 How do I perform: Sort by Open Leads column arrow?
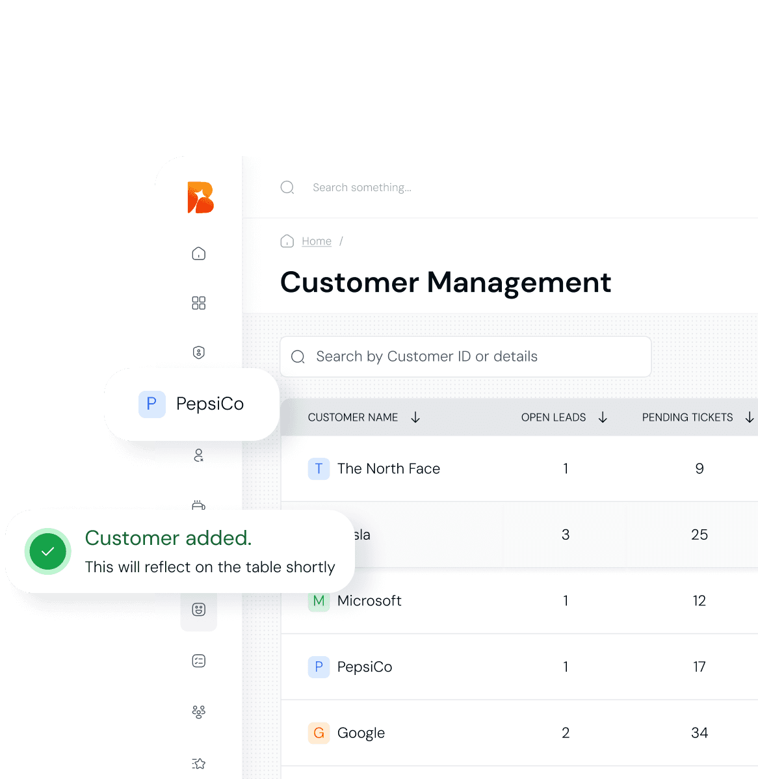[x=603, y=417]
